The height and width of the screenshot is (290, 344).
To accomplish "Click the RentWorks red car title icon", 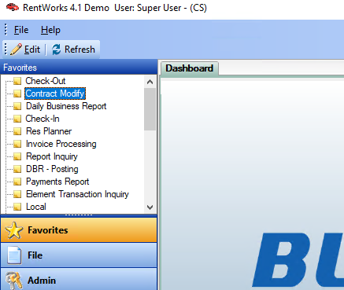I will [13, 7].
